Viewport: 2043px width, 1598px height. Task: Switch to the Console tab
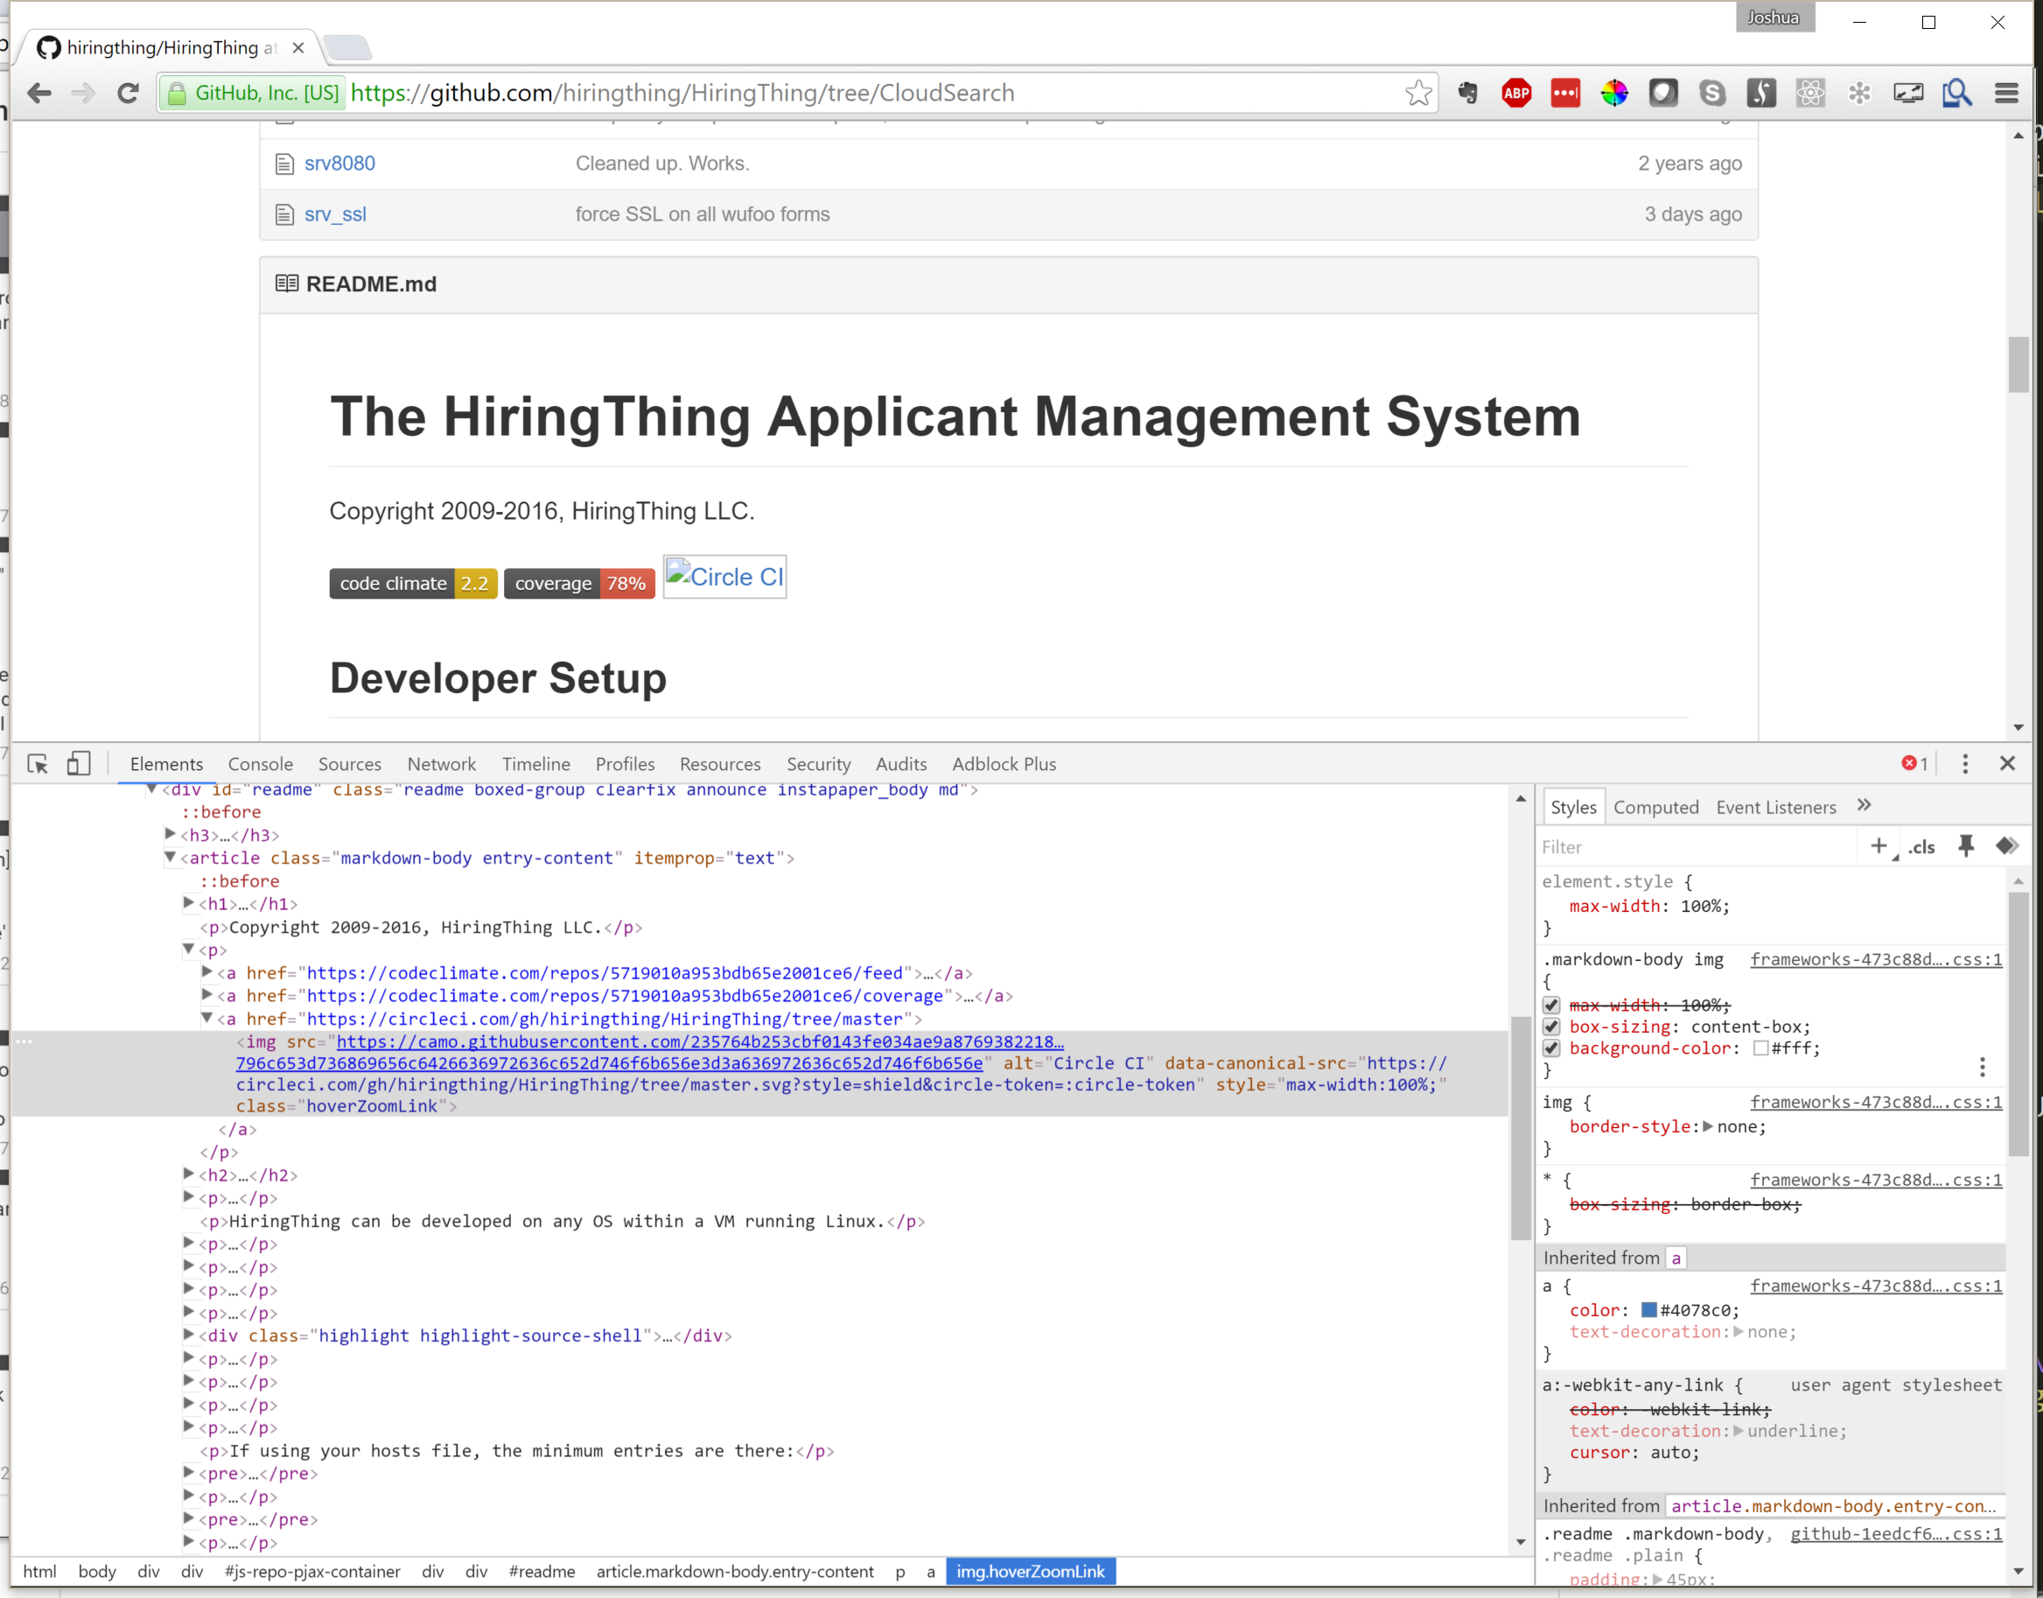(260, 763)
